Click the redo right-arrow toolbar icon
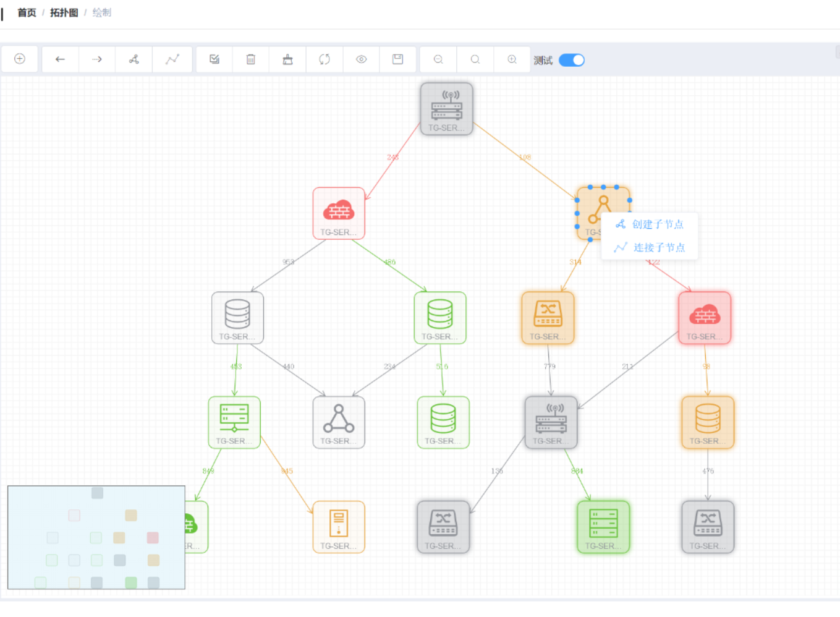The width and height of the screenshot is (840, 617). pyautogui.click(x=97, y=59)
